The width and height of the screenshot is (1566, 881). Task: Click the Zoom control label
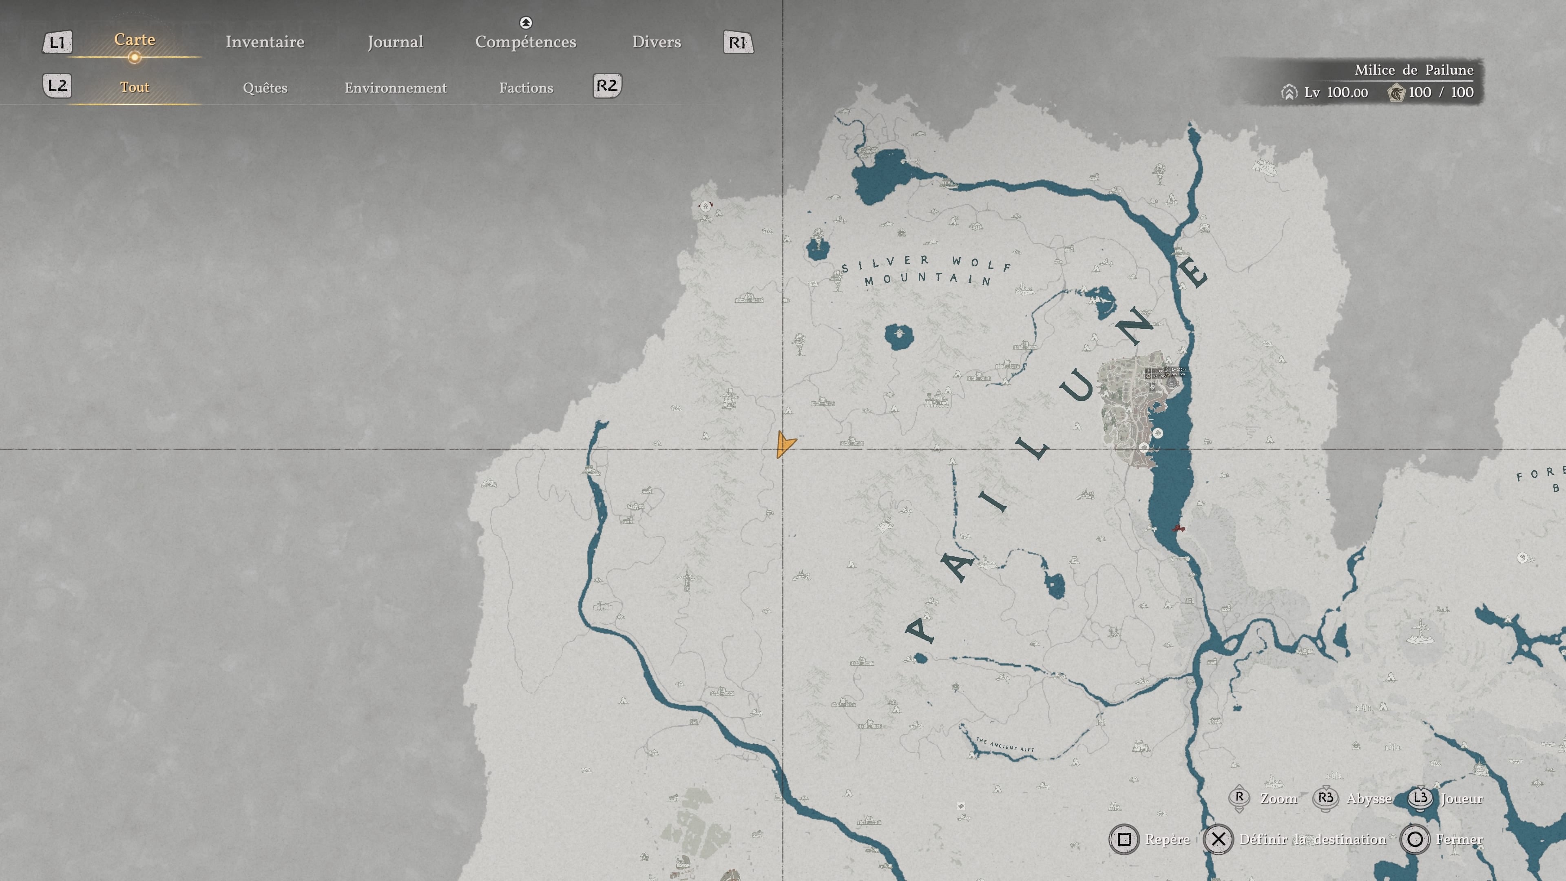tap(1279, 799)
